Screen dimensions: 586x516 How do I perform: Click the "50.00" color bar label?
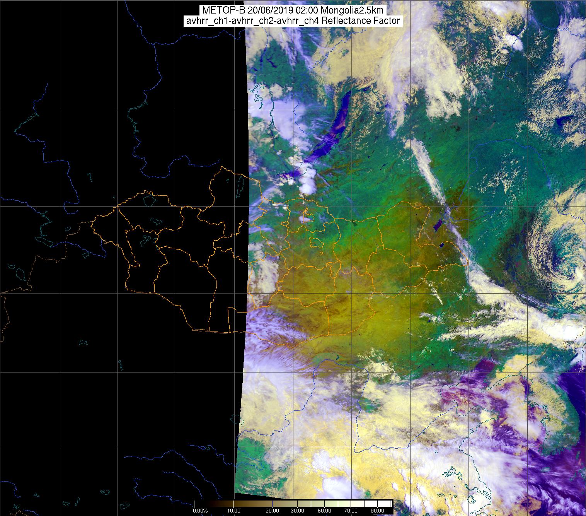(325, 511)
